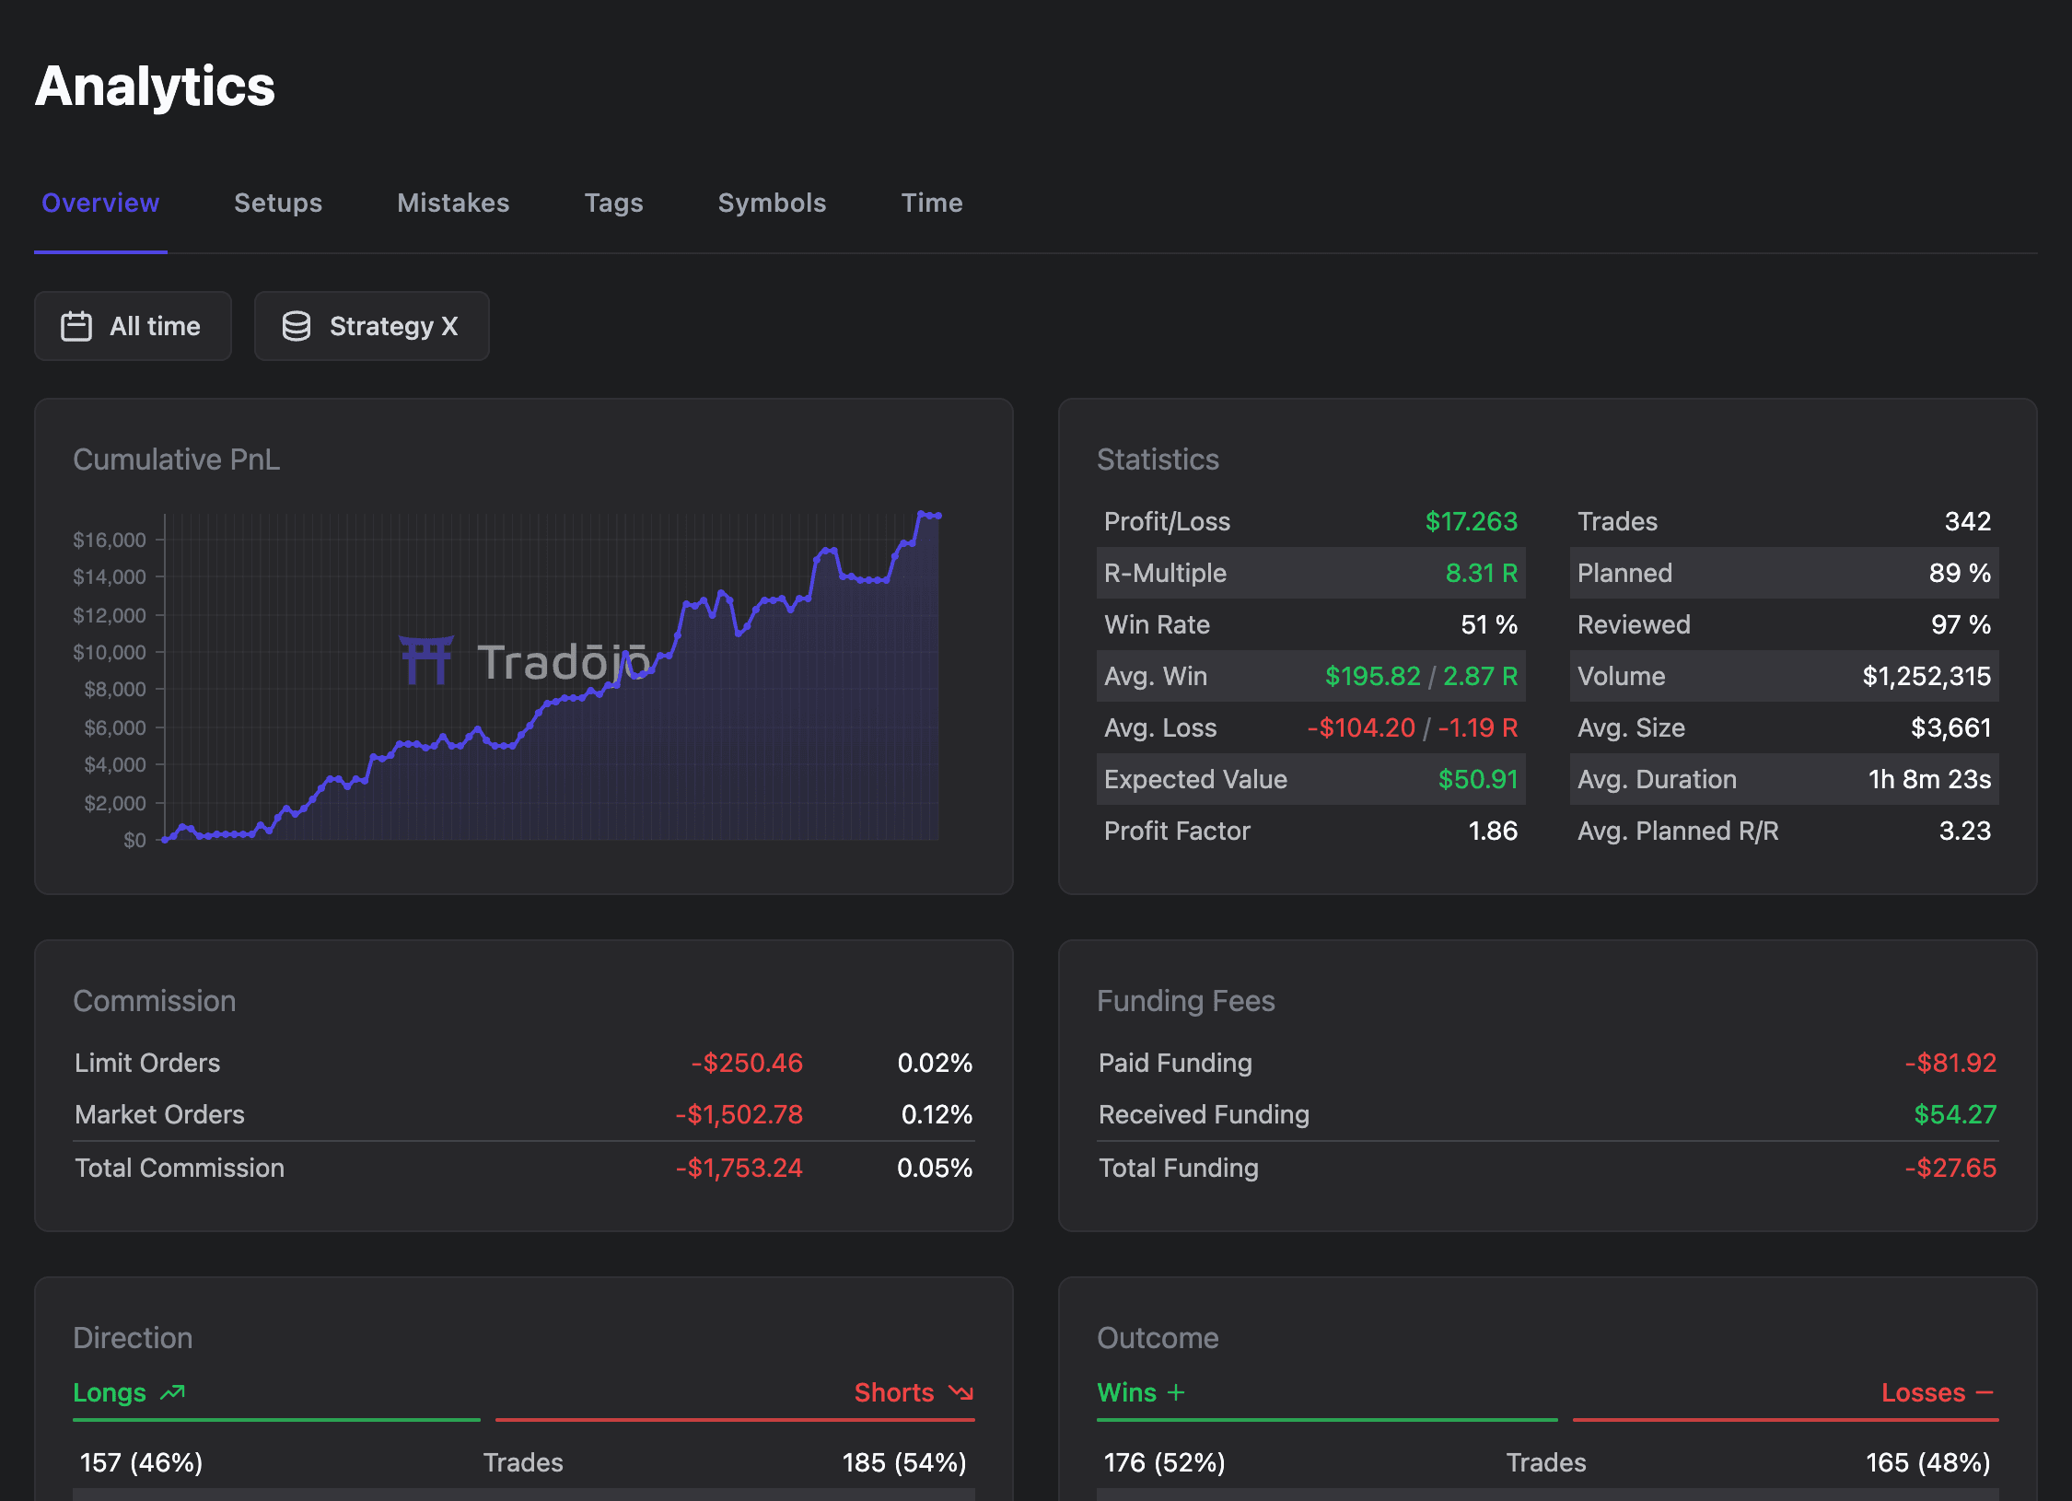Click the calendar icon for All time

[77, 327]
